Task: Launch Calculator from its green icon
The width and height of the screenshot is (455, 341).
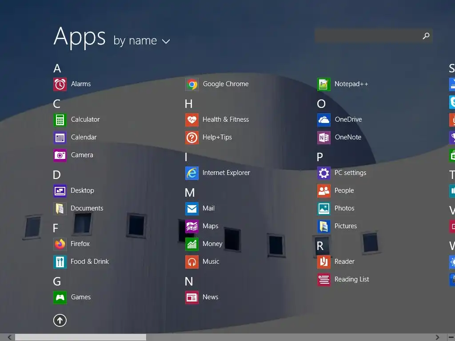Action: [60, 120]
